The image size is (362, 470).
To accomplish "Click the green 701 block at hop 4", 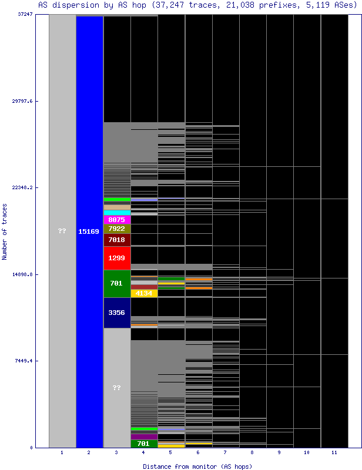I will point(144,444).
